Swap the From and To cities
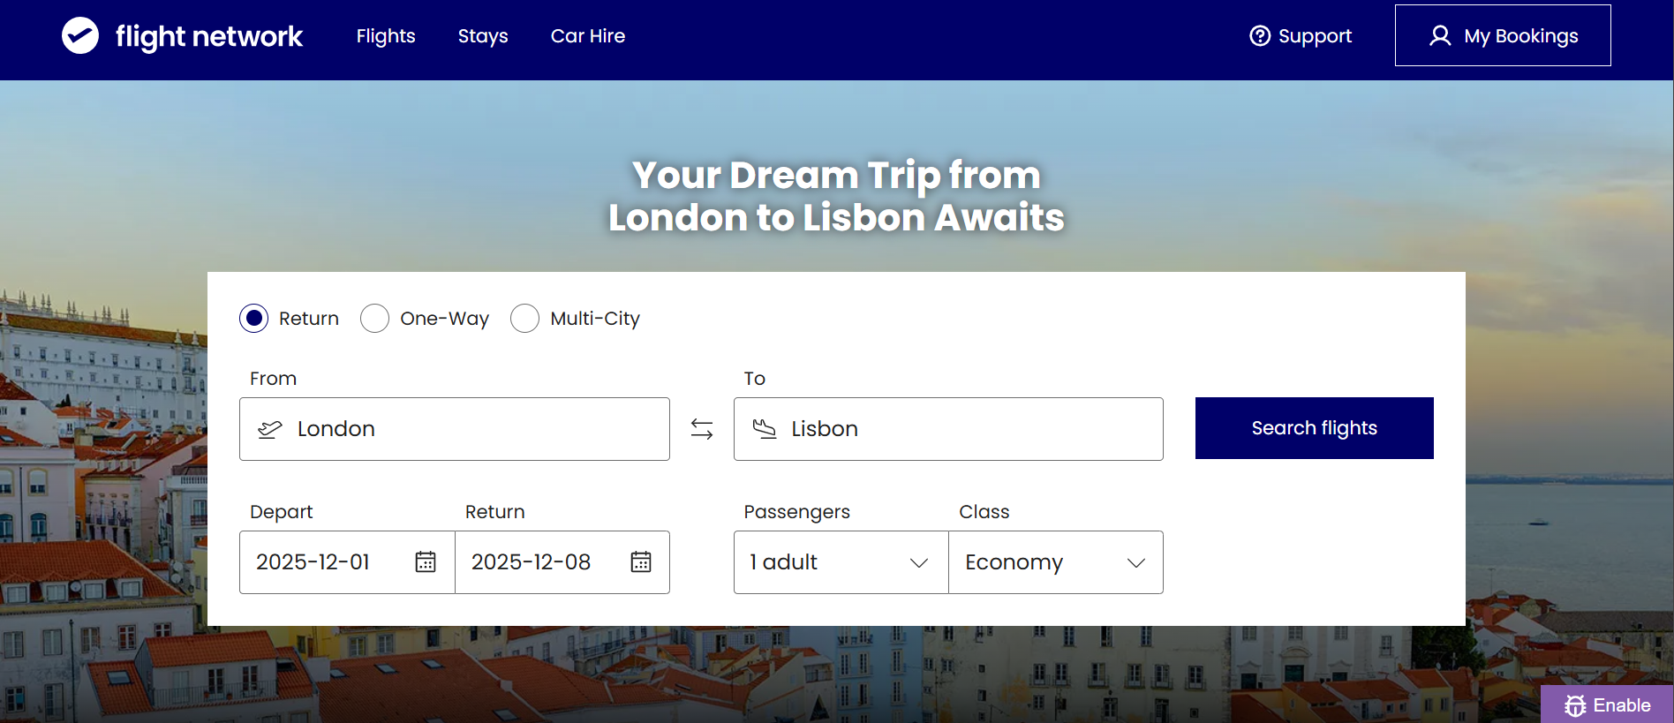Viewport: 1674px width, 723px height. pos(702,429)
